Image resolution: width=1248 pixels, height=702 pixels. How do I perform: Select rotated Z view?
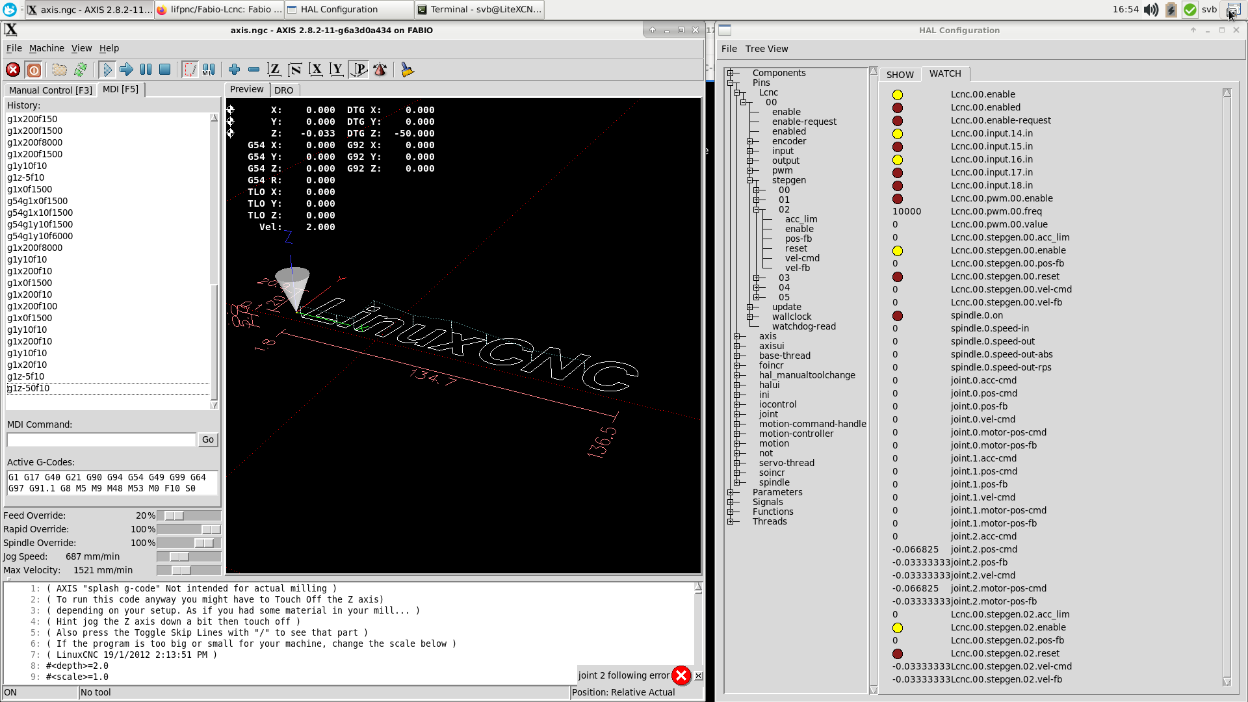(x=295, y=70)
